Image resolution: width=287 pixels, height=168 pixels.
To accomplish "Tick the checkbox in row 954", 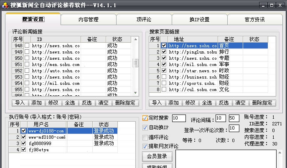I will point(27,83).
